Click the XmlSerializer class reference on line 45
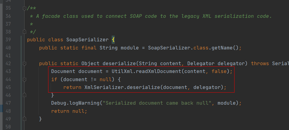289x130 pixels. pos(104,87)
